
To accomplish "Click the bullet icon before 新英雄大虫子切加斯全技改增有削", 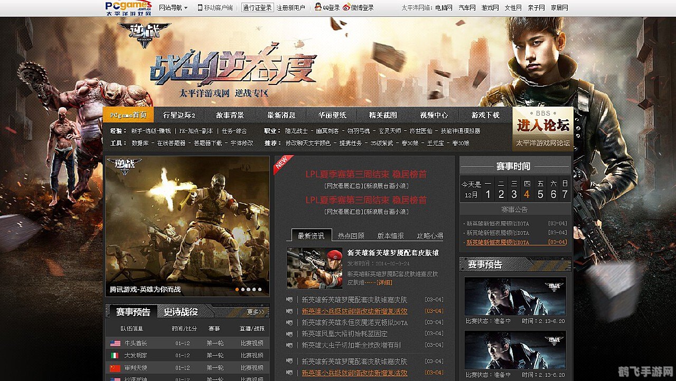I will pos(289,345).
